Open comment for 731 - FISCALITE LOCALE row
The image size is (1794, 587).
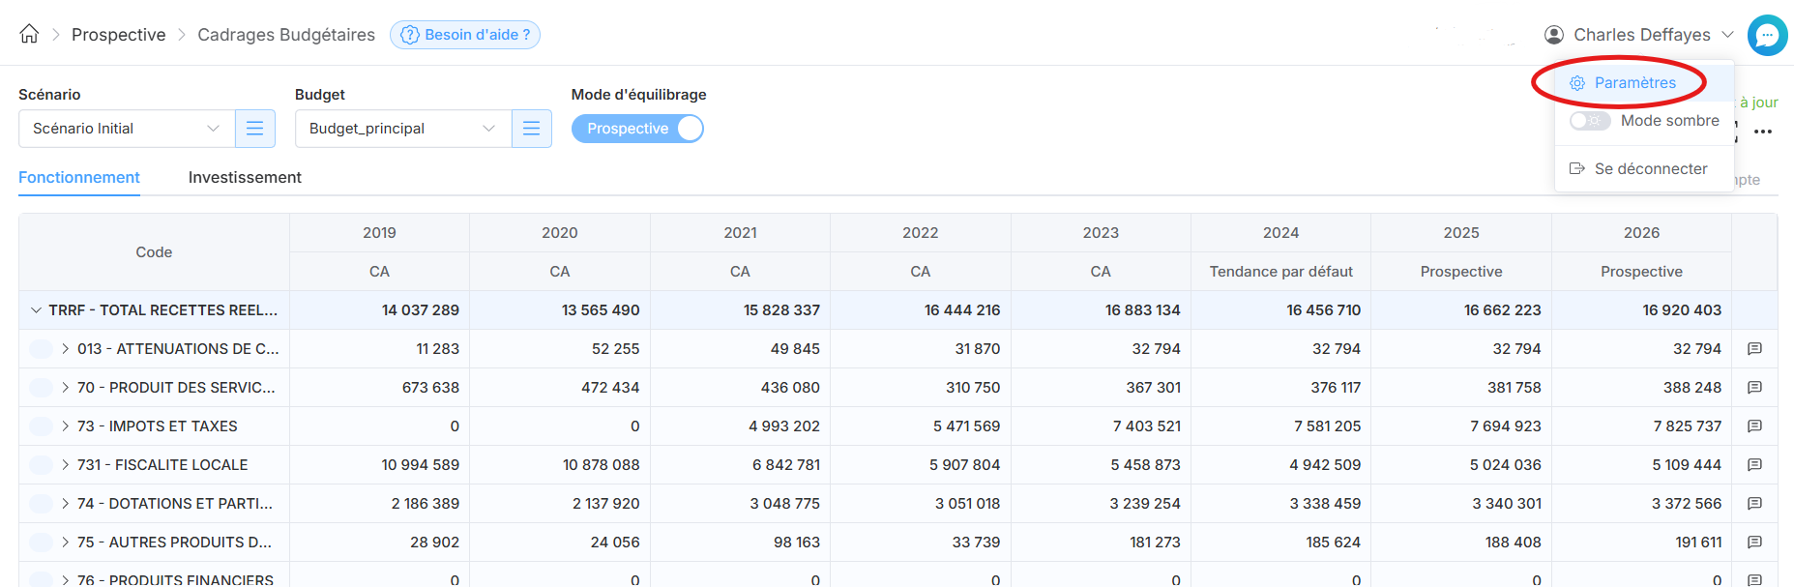[1754, 465]
